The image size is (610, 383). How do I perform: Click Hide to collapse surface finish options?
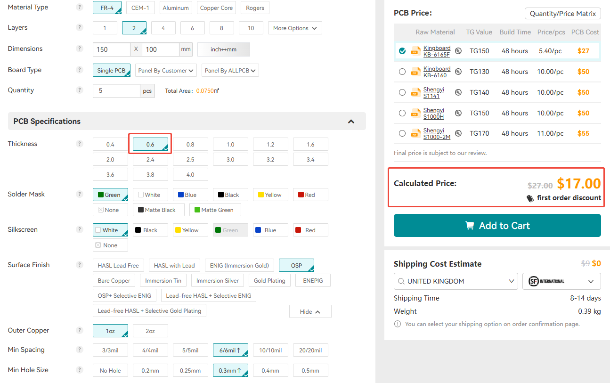310,311
